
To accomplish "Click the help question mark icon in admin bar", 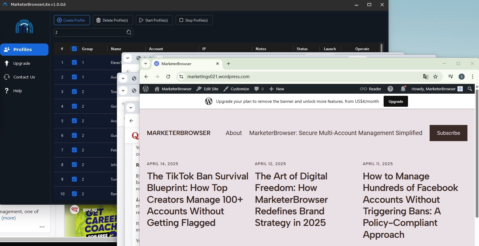I will coord(390,89).
